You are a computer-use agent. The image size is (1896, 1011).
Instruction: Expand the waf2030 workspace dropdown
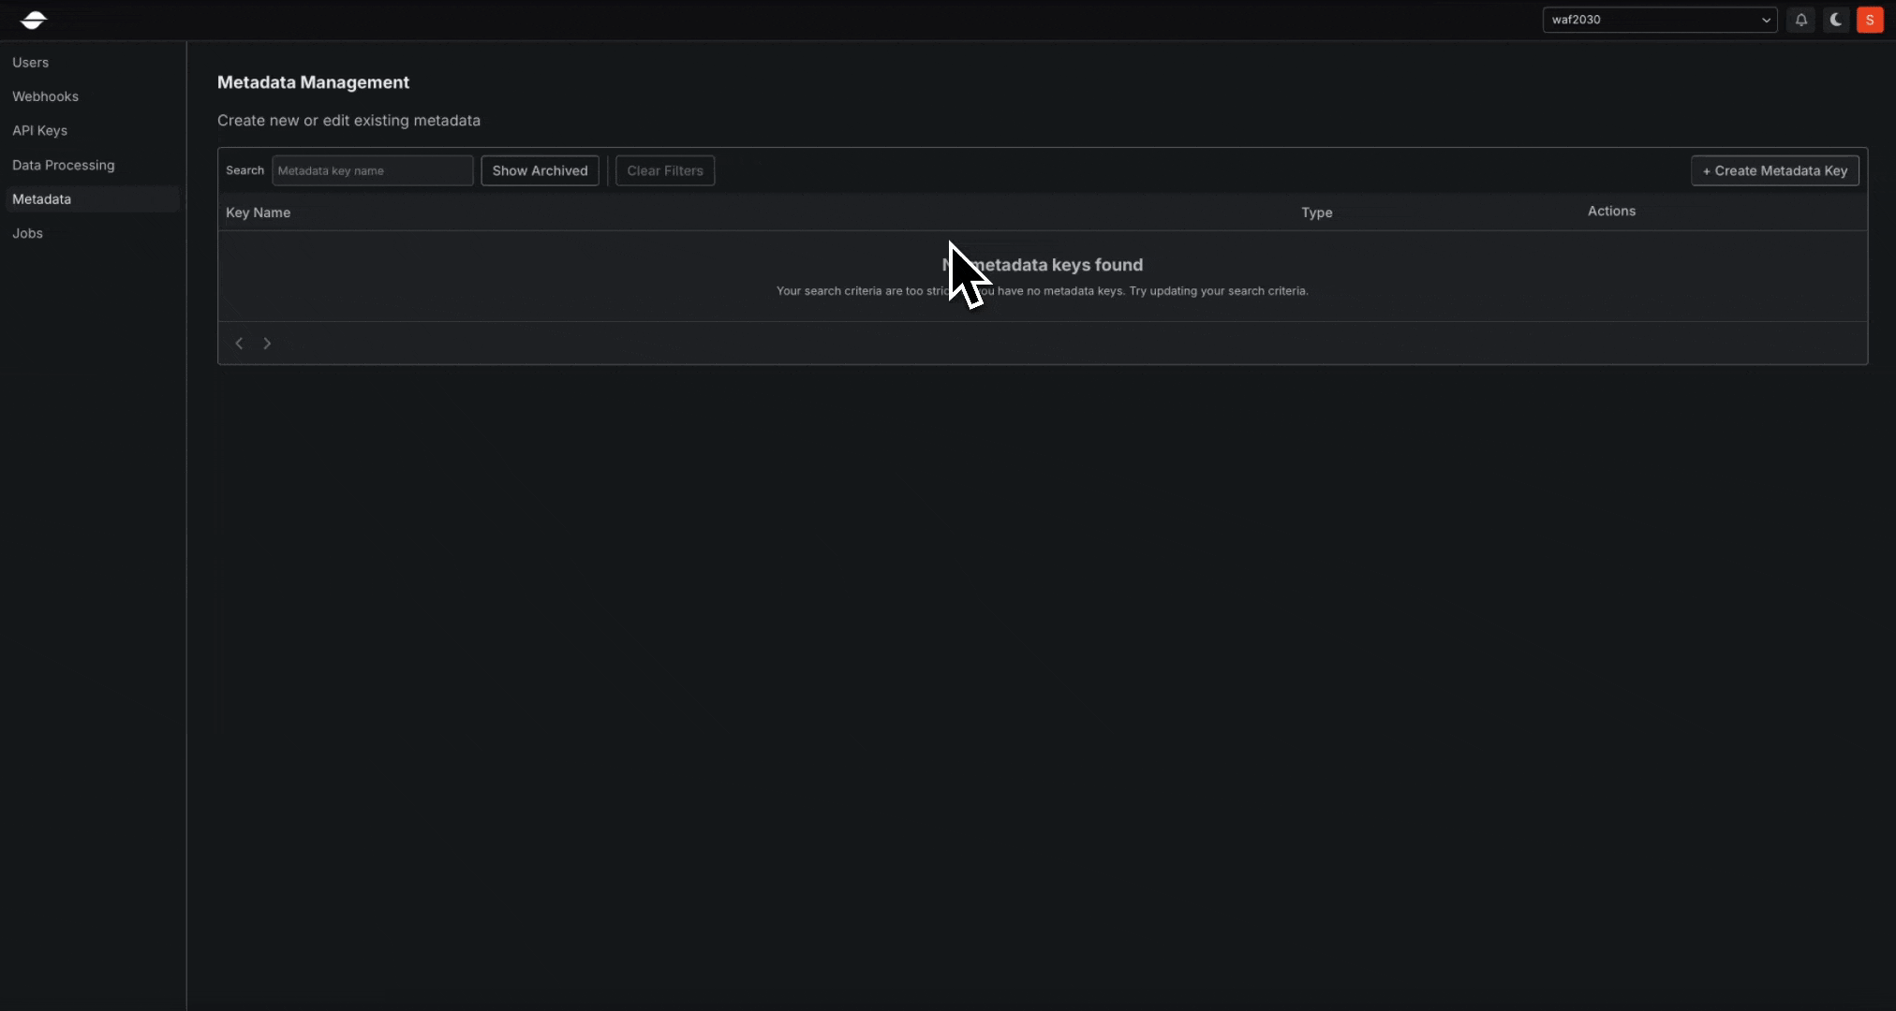1659,20
